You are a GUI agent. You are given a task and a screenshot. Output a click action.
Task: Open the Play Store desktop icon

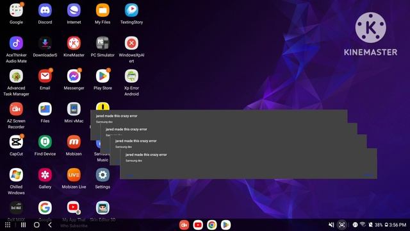pos(102,76)
